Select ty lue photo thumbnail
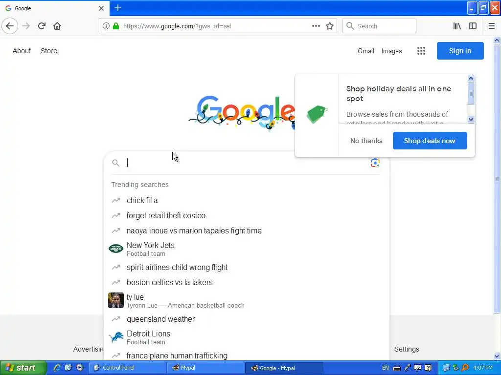Screen dimensions: 501x375 pos(116,300)
